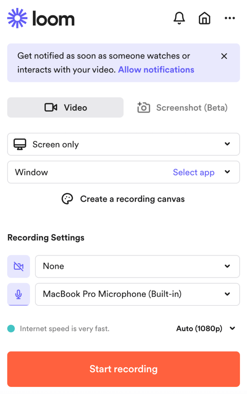The height and width of the screenshot is (394, 247).
Task: Click the Loom logo
Action: 41,18
